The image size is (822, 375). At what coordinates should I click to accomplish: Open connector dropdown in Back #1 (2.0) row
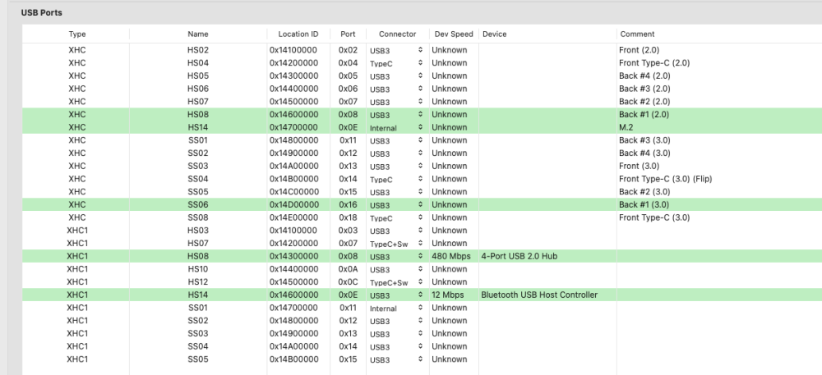(397, 115)
